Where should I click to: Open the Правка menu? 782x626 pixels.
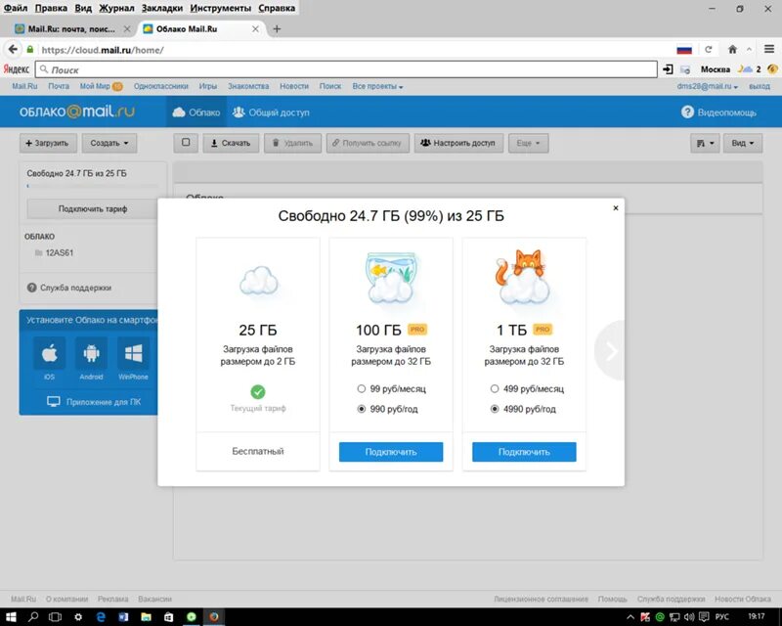pyautogui.click(x=51, y=8)
